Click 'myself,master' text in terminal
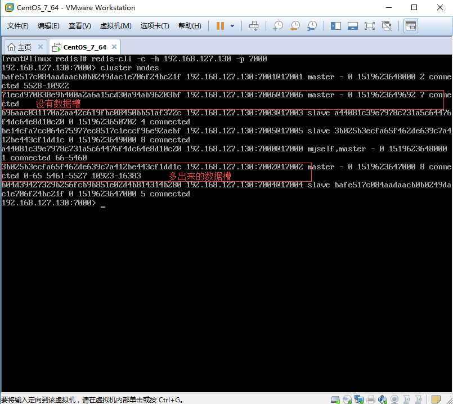453x404 pixels. 337,149
